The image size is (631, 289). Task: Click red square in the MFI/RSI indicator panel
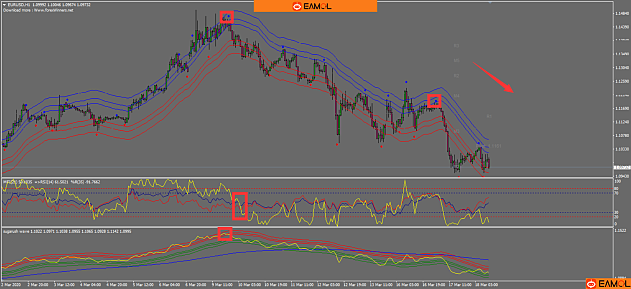[x=240, y=206]
